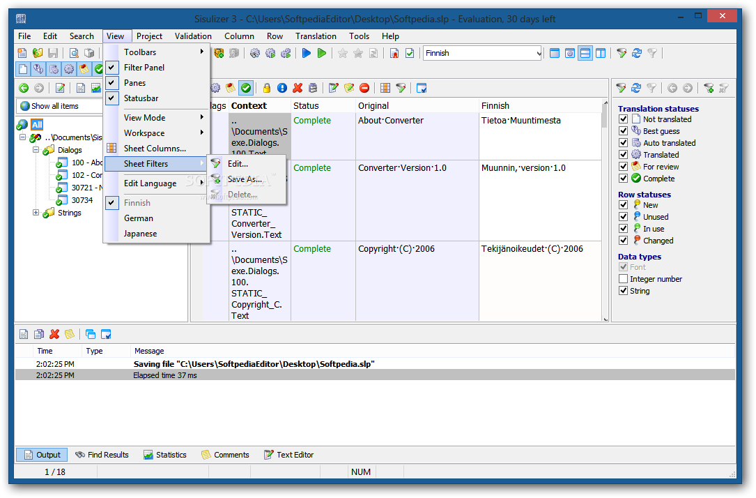Click the validation document with green check icon
The width and height of the screenshot is (756, 498).
(x=409, y=53)
